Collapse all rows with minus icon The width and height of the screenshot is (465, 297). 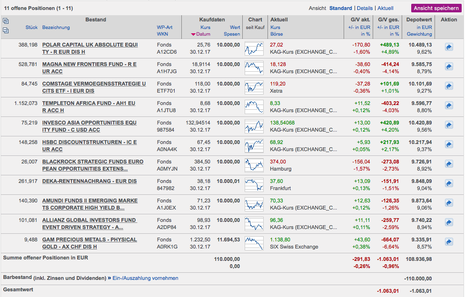[6, 30]
